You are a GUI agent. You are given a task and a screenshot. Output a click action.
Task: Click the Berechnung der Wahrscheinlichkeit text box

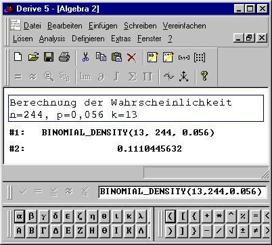click(136, 108)
